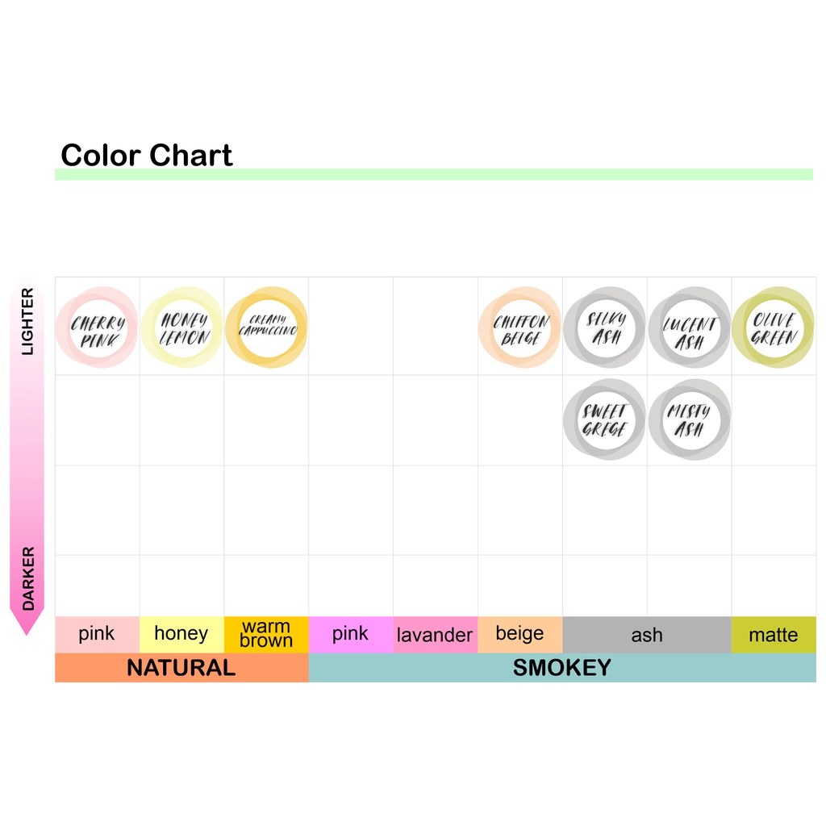Select the matte column label
The width and height of the screenshot is (826, 826).
tap(773, 635)
